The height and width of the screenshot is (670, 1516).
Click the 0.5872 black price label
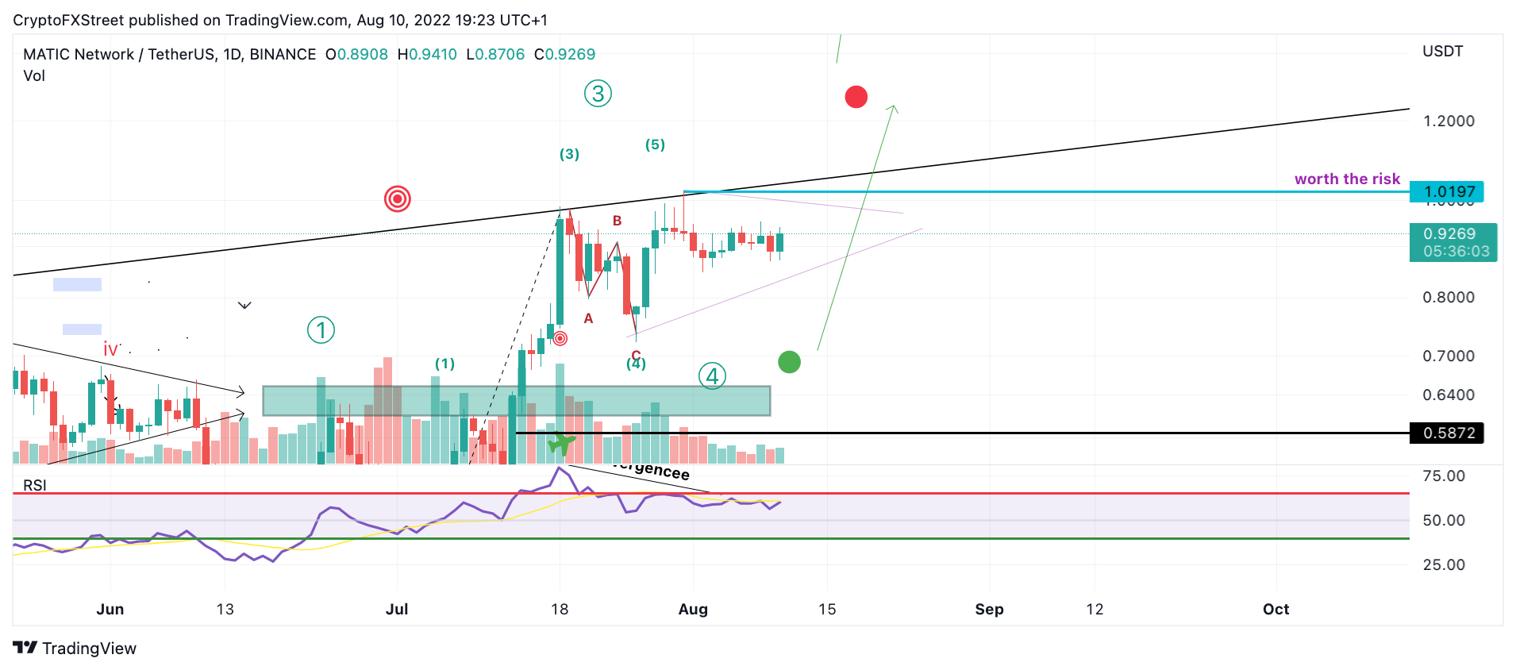coord(1447,433)
